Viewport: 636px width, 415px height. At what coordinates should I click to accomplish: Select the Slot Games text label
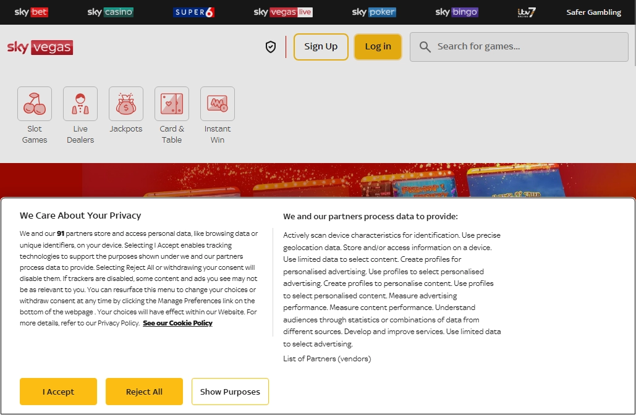pyautogui.click(x=35, y=134)
